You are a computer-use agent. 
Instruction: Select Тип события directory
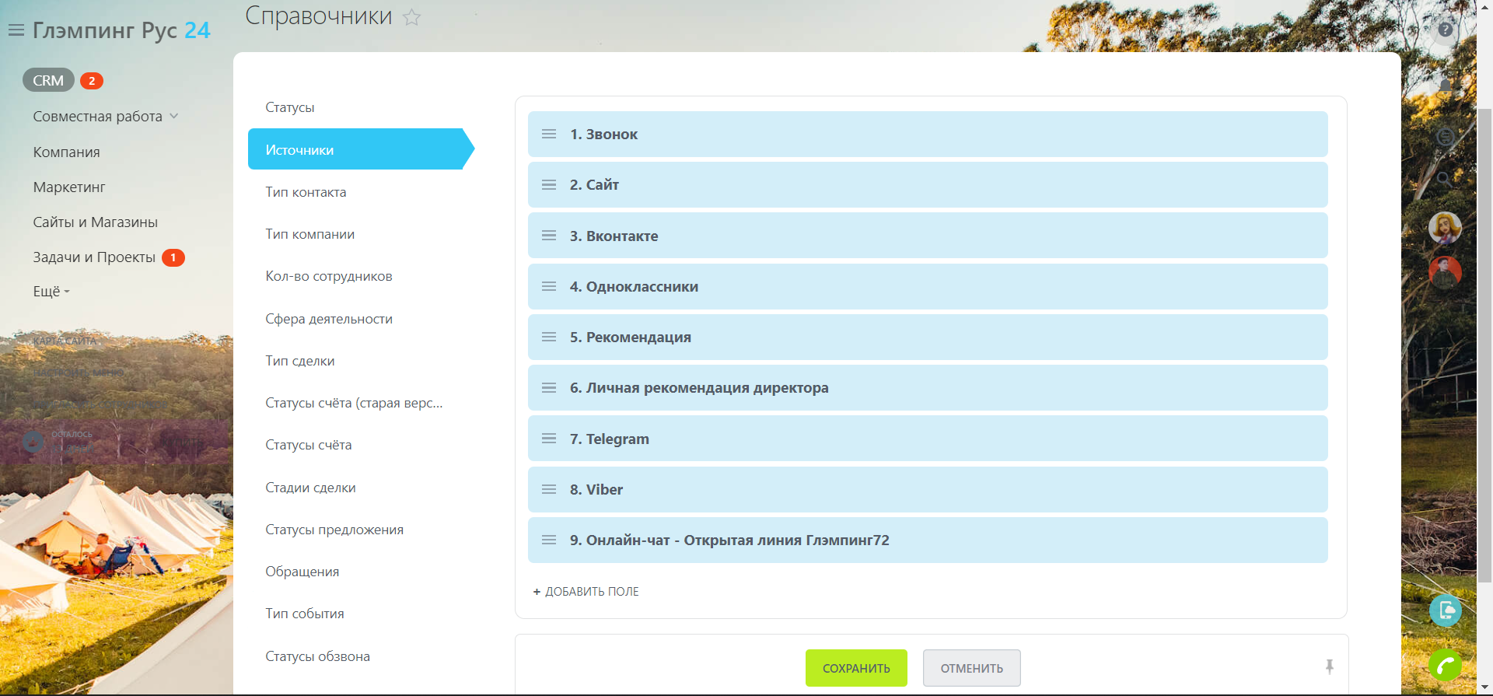pyautogui.click(x=305, y=614)
